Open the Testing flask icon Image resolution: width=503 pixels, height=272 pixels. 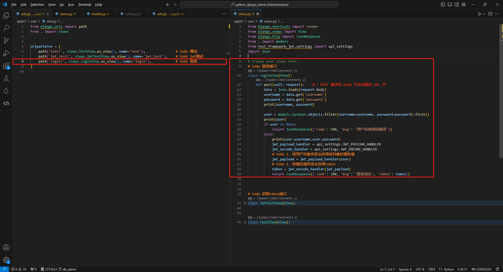pos(6,78)
